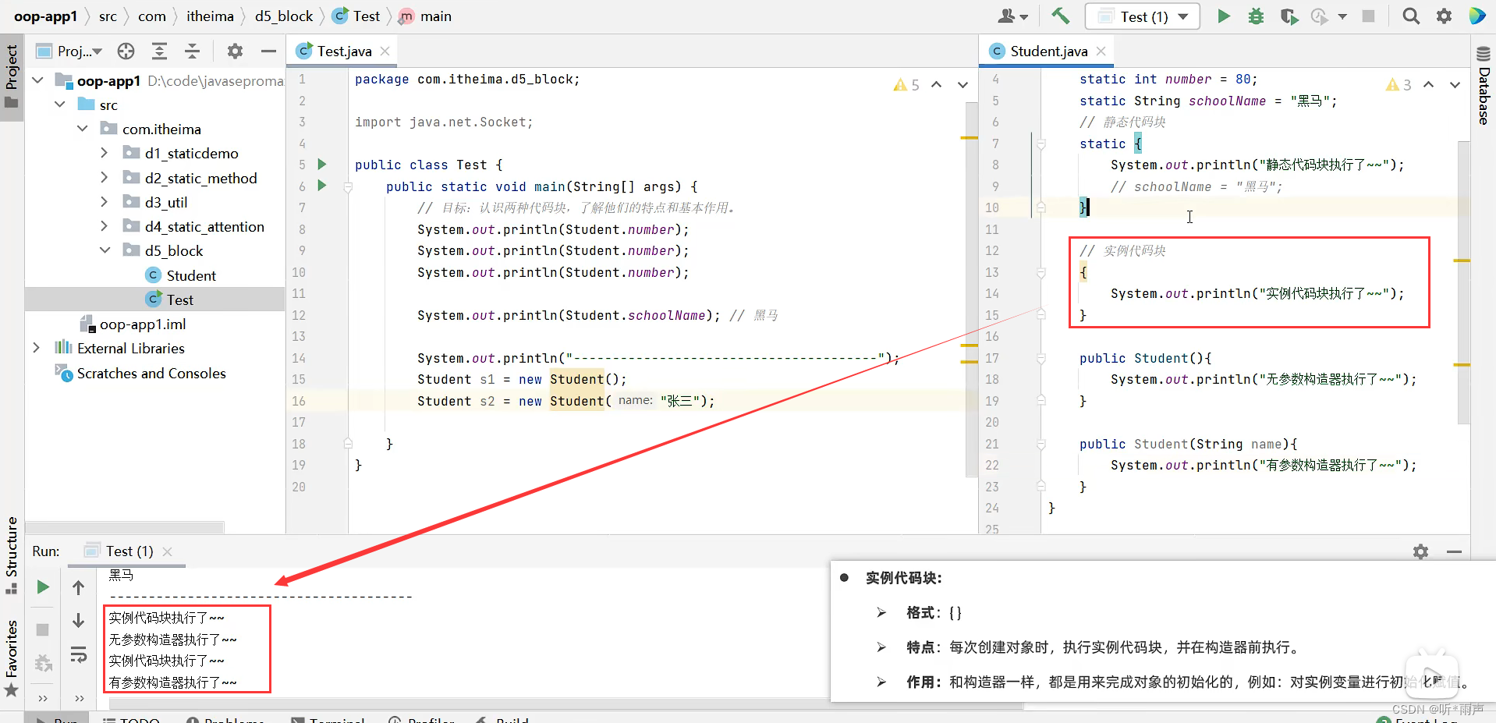Open the user account dropdown in the toolbar
The image size is (1496, 723).
click(x=1013, y=16)
